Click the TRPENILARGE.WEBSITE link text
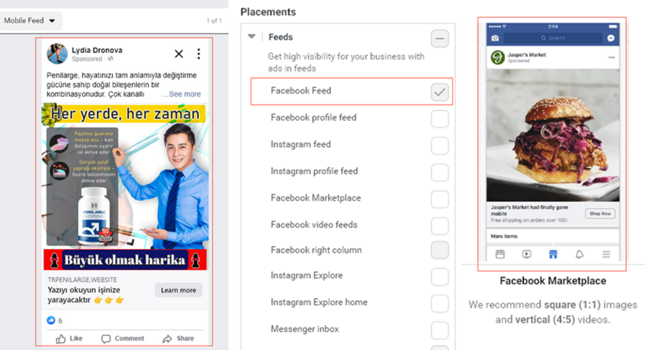Screen dimensions: 656x350 coord(82,279)
